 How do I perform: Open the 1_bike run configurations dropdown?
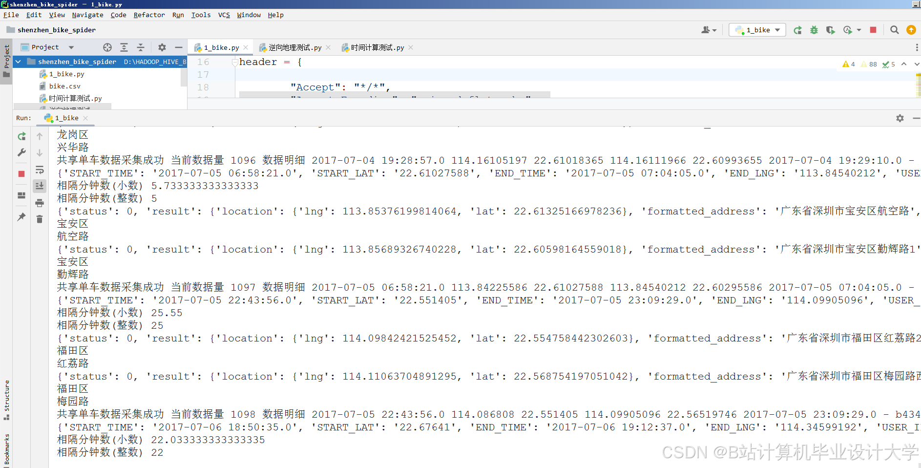click(x=757, y=30)
